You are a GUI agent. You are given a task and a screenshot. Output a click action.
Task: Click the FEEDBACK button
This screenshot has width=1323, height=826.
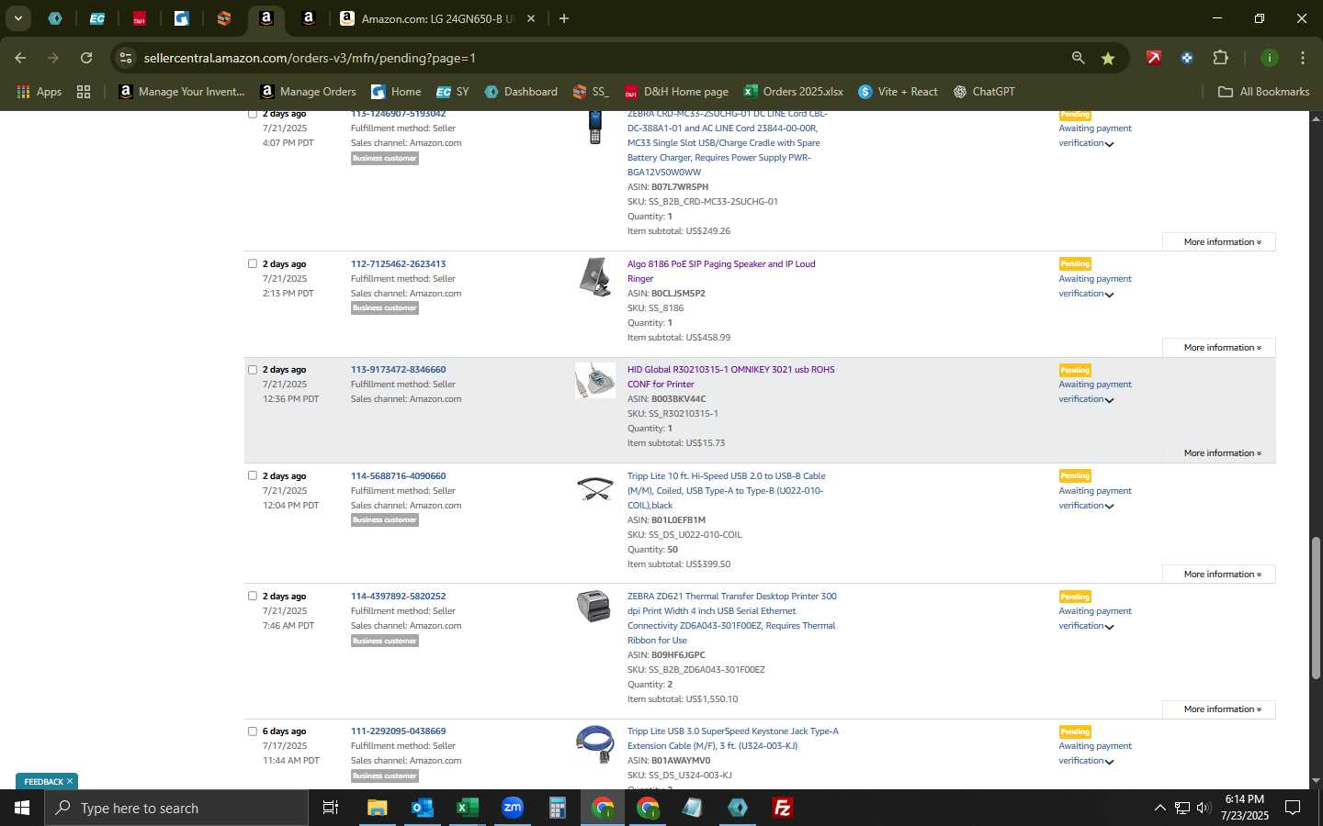(x=43, y=782)
